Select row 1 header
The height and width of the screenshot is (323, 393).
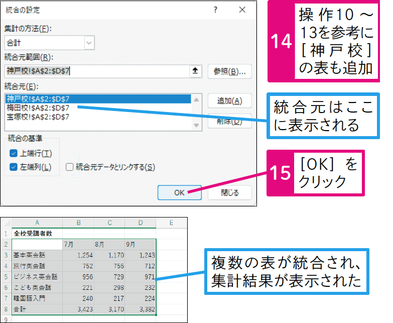pos(6,234)
